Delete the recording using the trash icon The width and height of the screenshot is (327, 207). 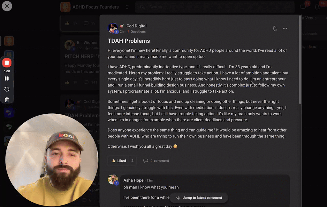click(7, 100)
